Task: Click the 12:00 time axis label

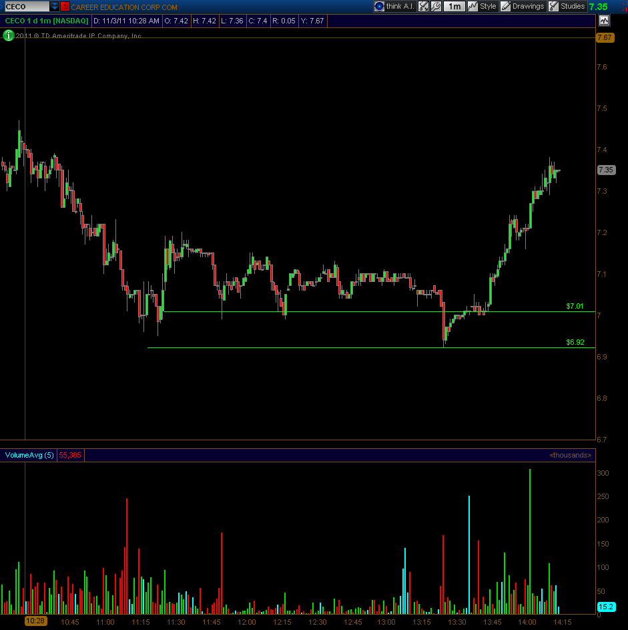Action: pos(247,622)
